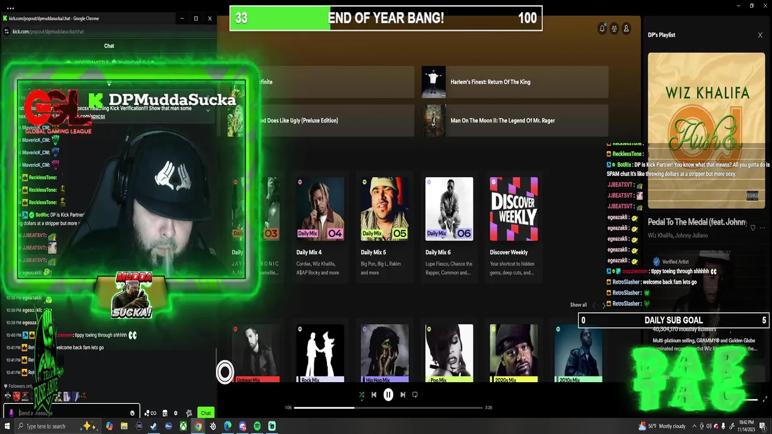Screen dimensions: 772x434
Task: Open the Hip Hop Mix card
Action: pyautogui.click(x=384, y=354)
